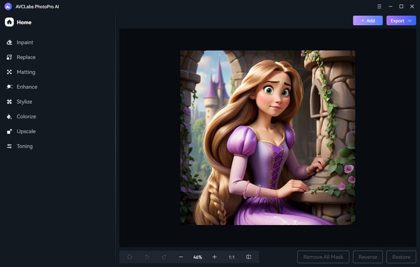420x267 pixels.
Task: Open the hamburger menu in title bar
Action: point(379,6)
